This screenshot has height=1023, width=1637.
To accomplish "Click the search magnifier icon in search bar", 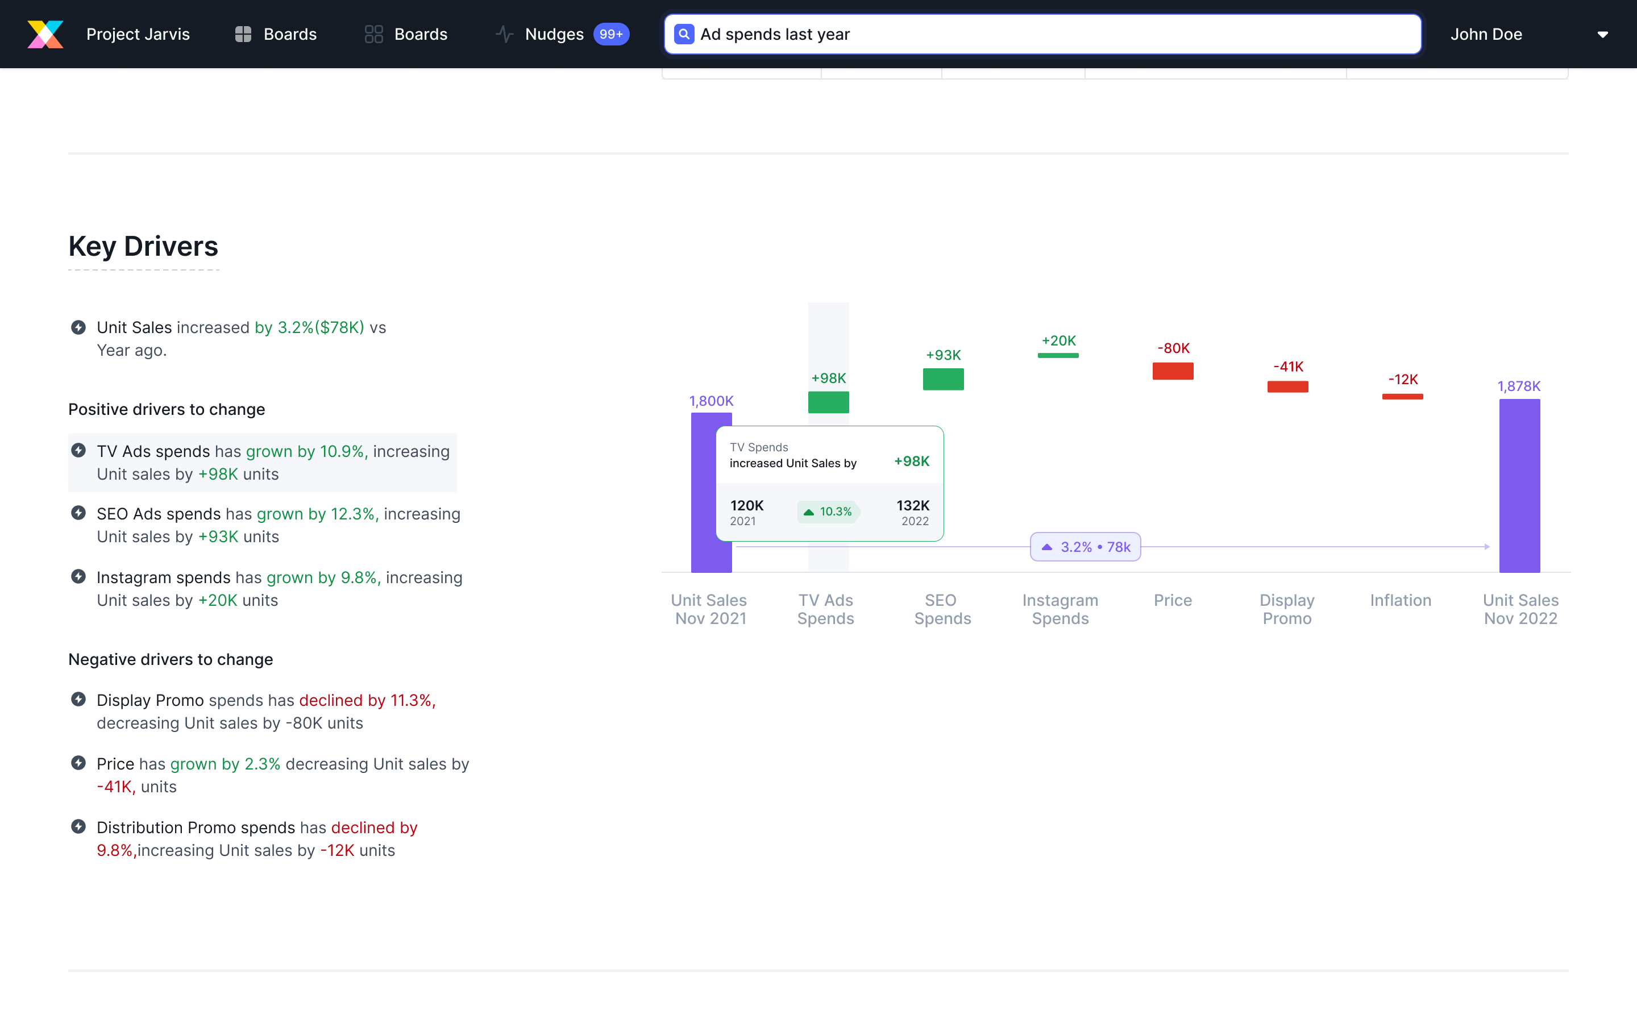I will click(684, 34).
